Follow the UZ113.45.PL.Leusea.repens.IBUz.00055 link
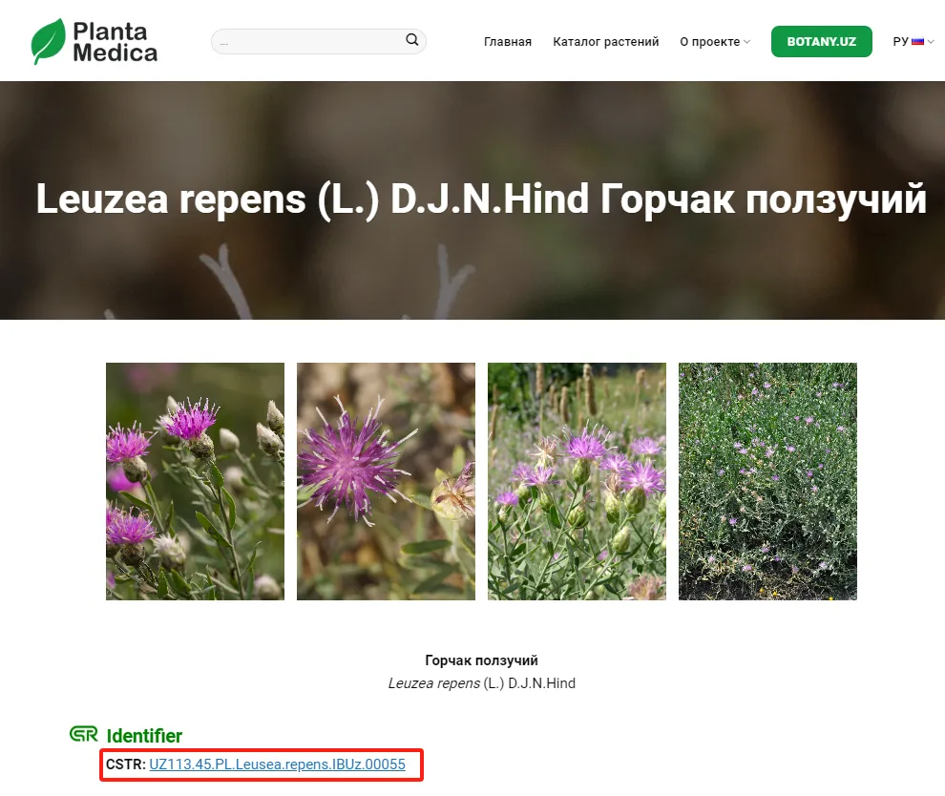This screenshot has width=945, height=796. tap(277, 765)
